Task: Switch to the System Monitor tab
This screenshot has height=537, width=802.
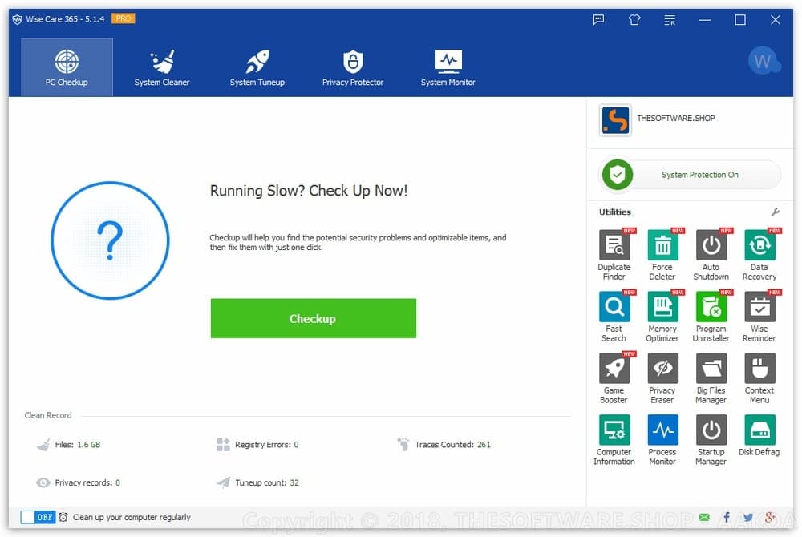Action: click(x=448, y=67)
